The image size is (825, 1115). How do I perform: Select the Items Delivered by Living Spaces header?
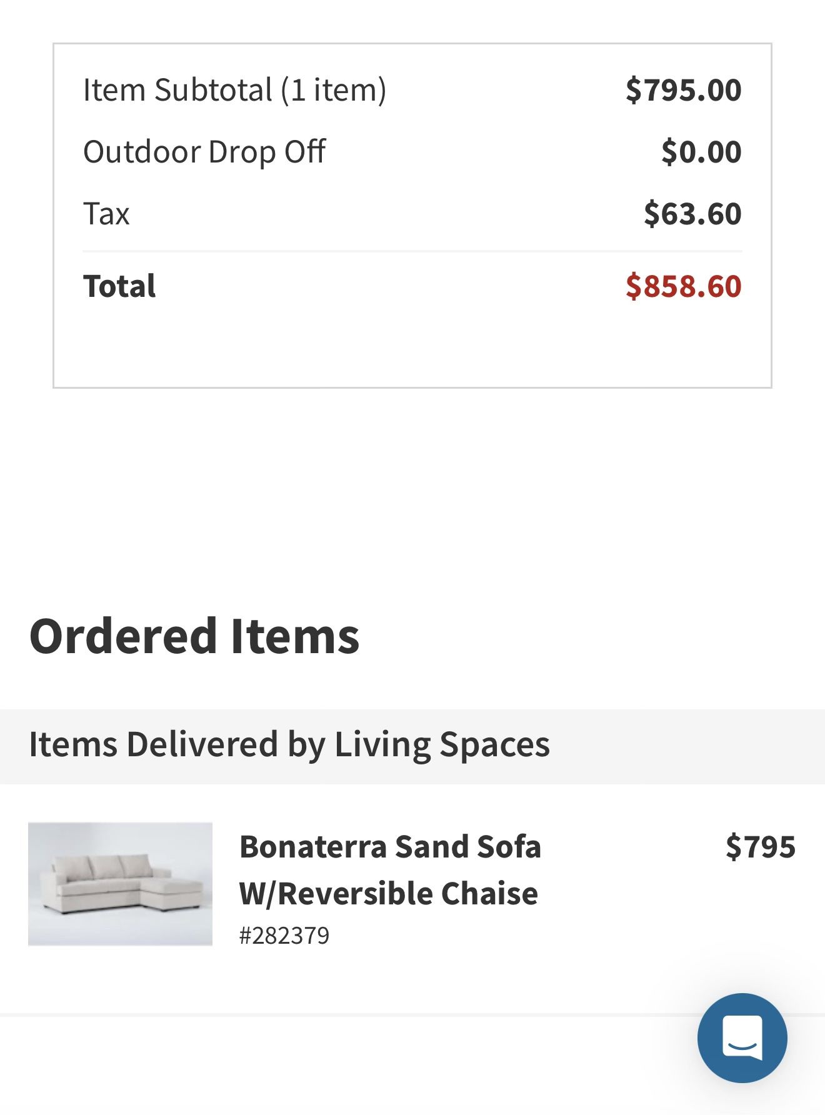coord(289,745)
